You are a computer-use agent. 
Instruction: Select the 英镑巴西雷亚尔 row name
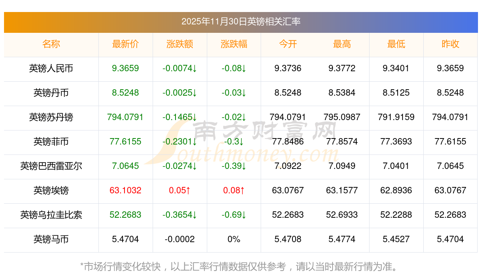coord(51,166)
